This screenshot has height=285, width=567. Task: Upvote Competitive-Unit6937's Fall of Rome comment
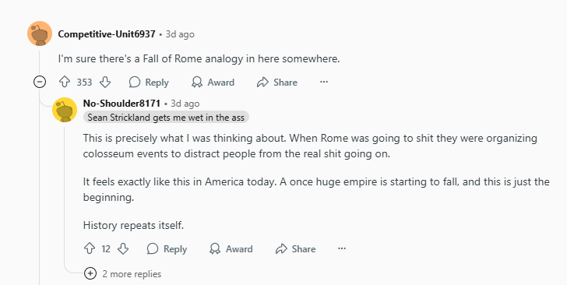pos(65,82)
